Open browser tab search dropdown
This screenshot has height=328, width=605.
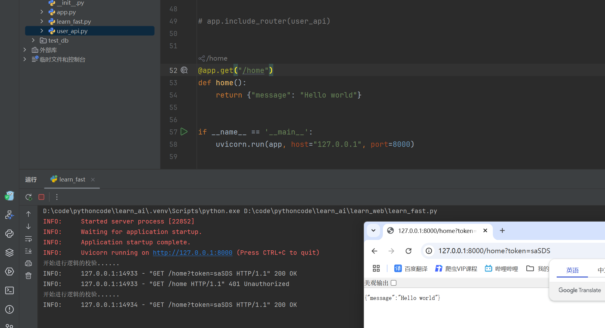373,230
